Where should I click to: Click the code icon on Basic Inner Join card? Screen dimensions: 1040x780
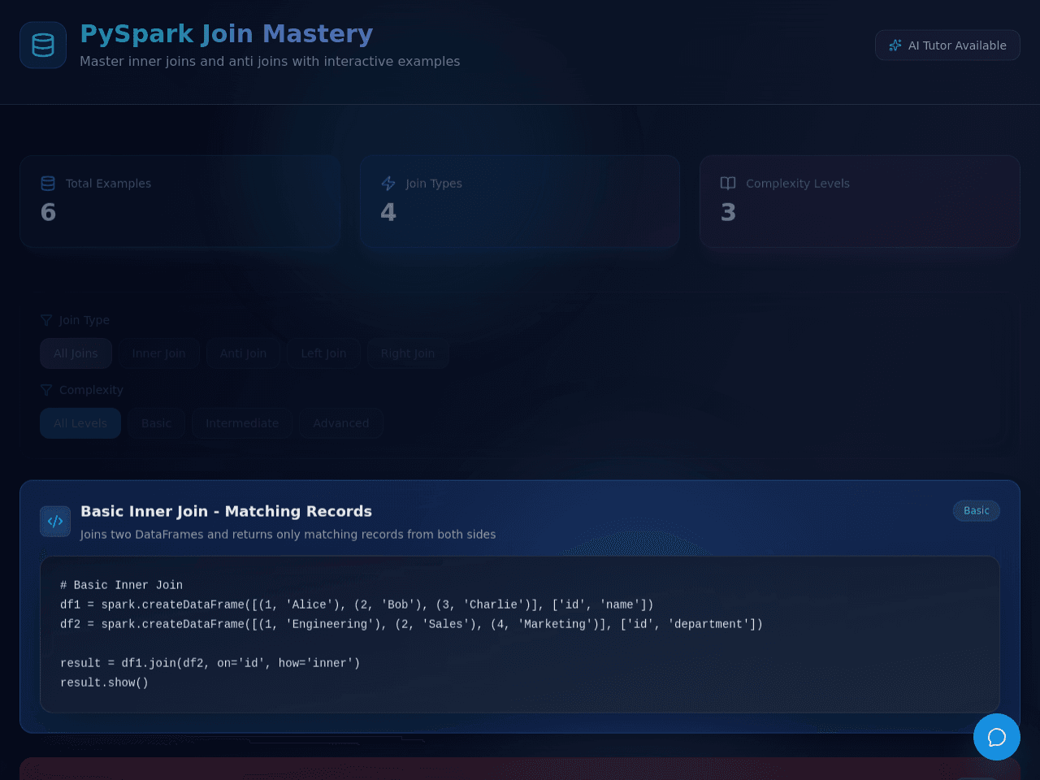click(55, 522)
